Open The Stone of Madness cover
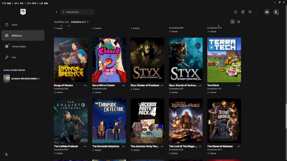This screenshot has height=161, width=287. [x=224, y=121]
